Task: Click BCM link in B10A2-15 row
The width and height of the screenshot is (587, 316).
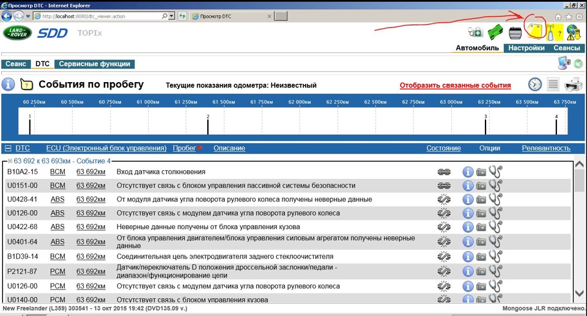Action: click(57, 171)
